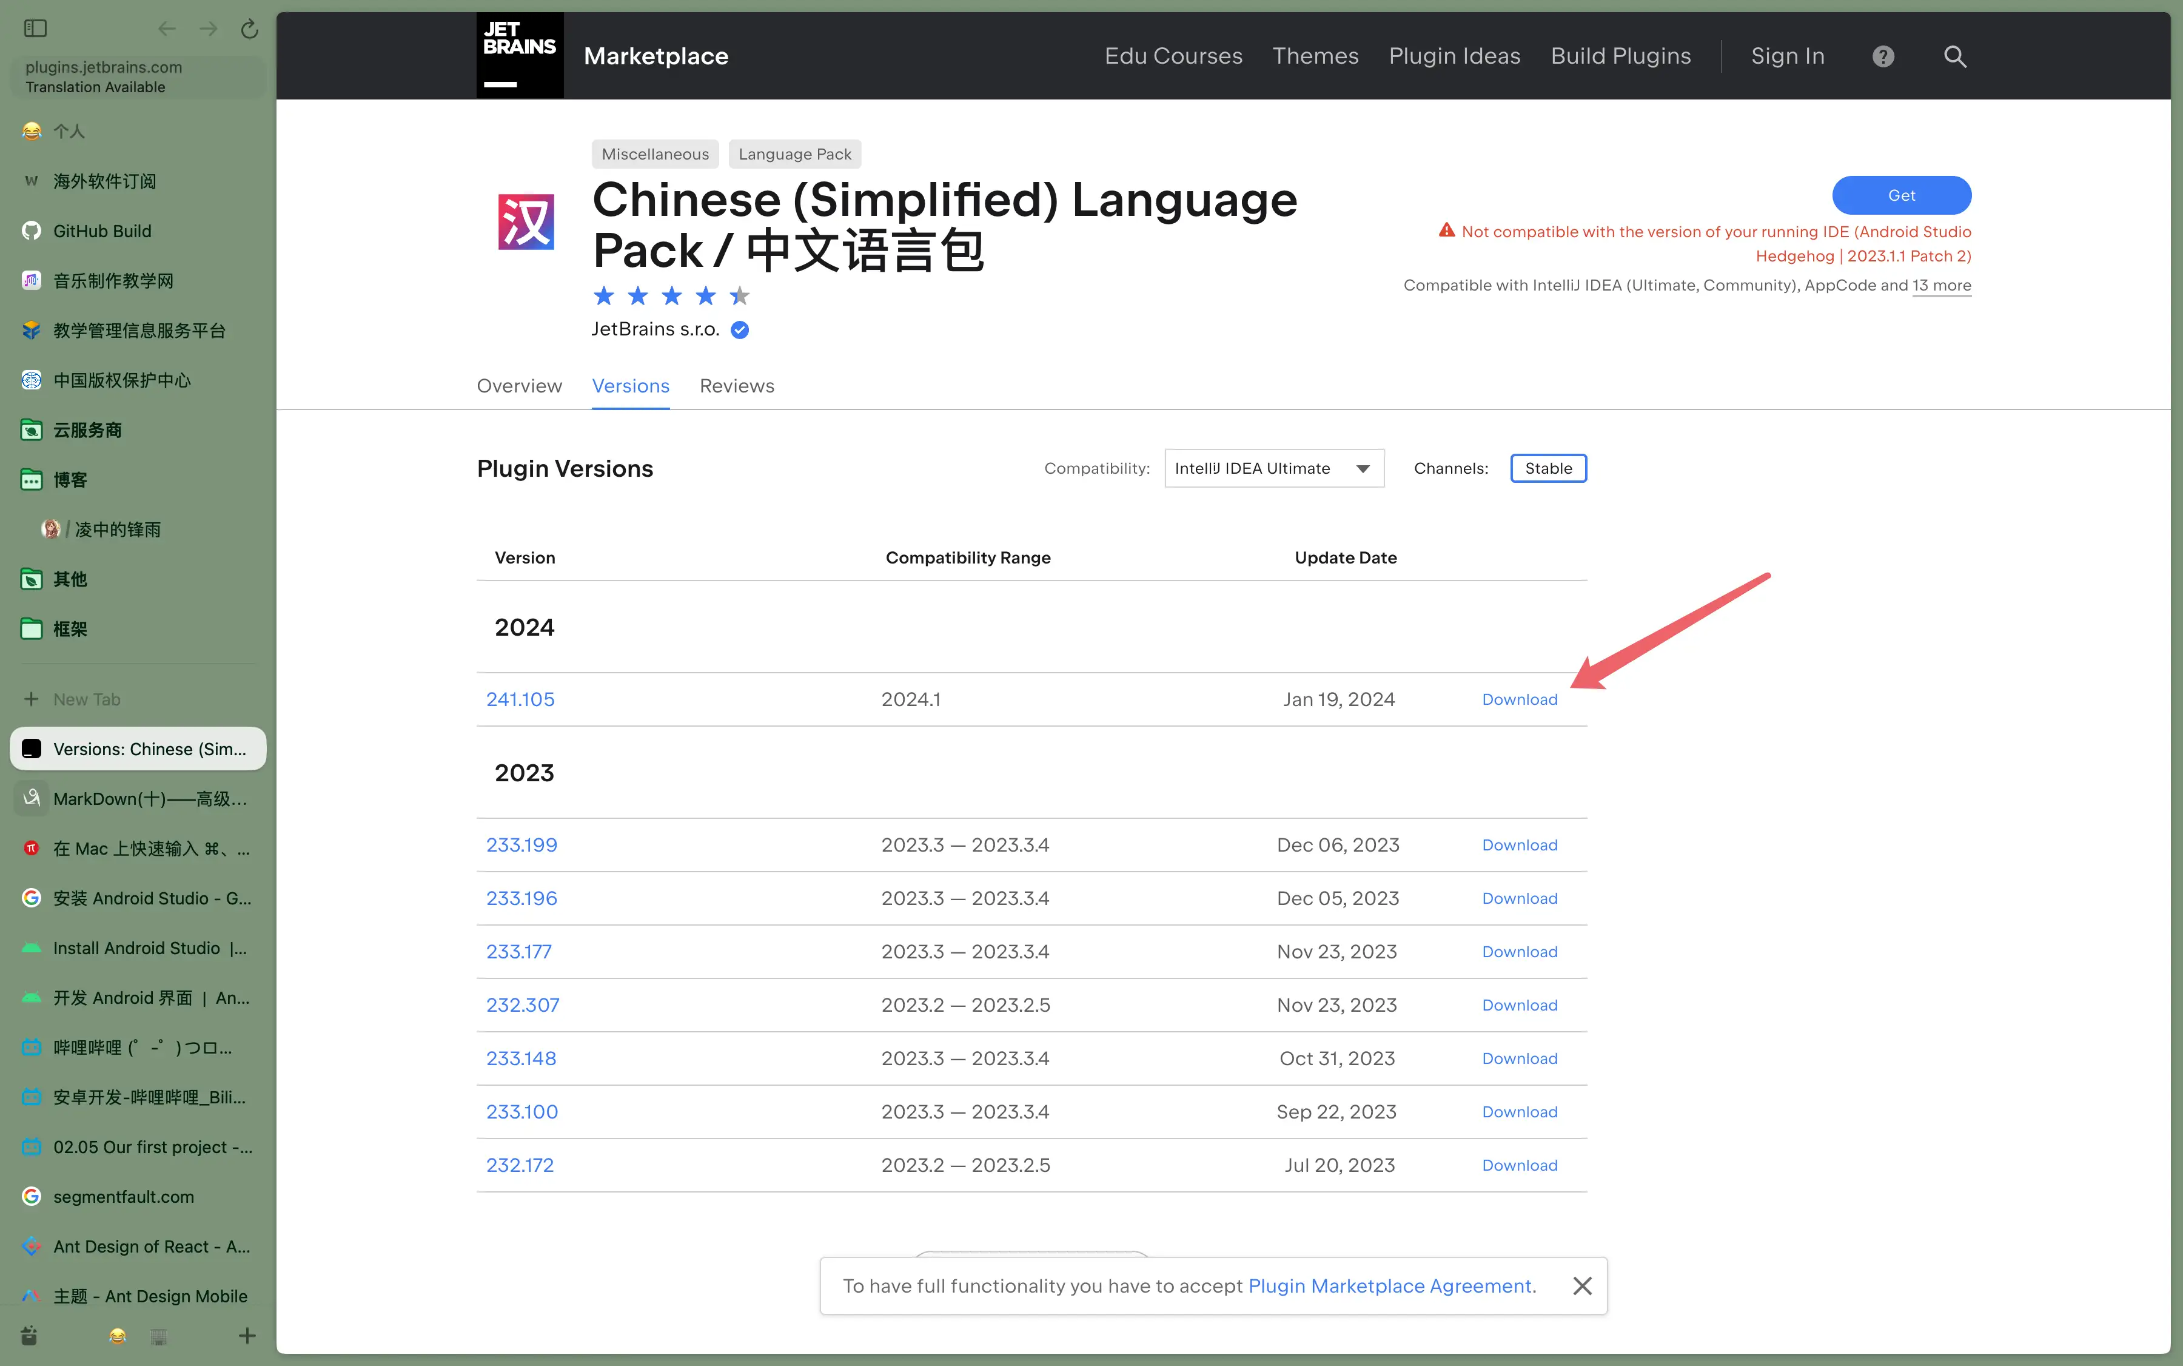Open Edu Courses in the header

coord(1173,56)
